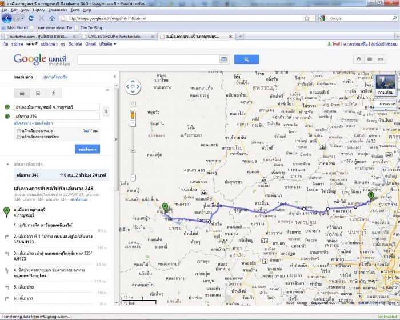Select the suggested route 346 summary row

pyautogui.click(x=61, y=175)
